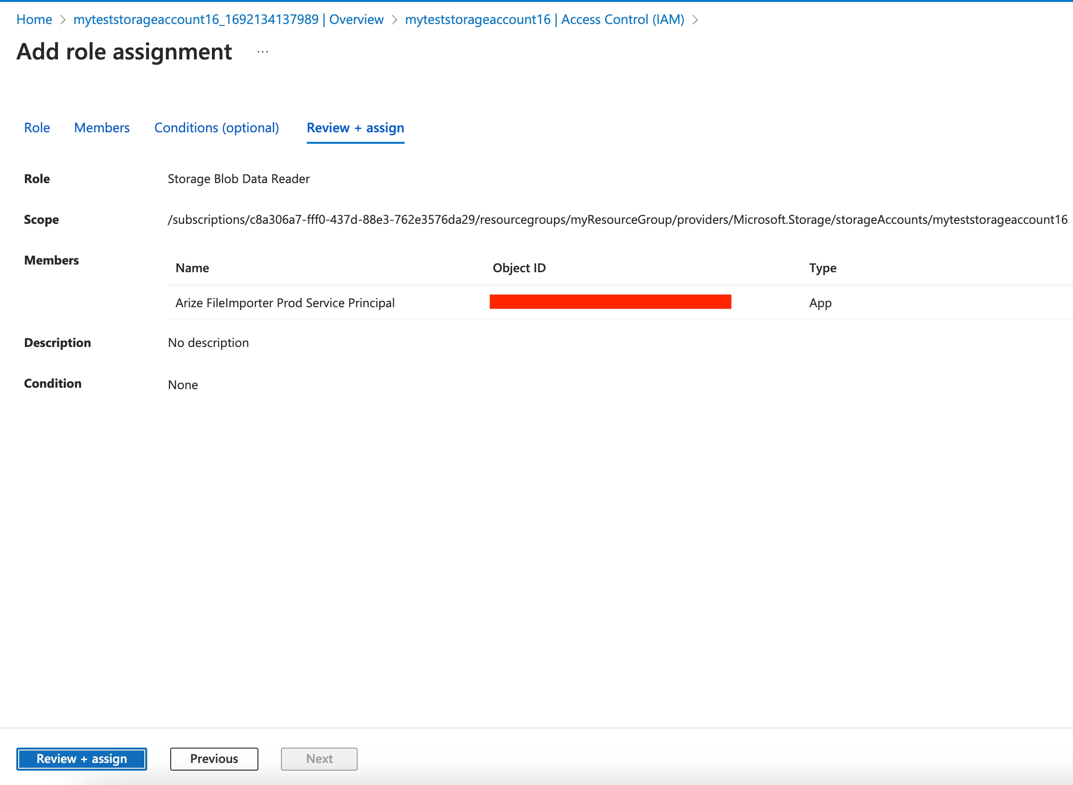The width and height of the screenshot is (1073, 785).
Task: Go to Access Control (IAM) breadcrumb
Action: pyautogui.click(x=544, y=20)
